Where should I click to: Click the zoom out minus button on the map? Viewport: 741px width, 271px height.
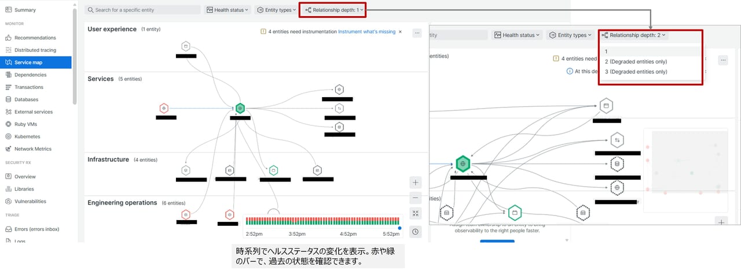point(415,198)
